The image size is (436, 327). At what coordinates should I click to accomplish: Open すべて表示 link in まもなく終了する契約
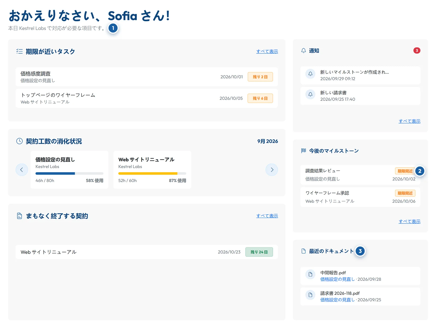point(267,216)
